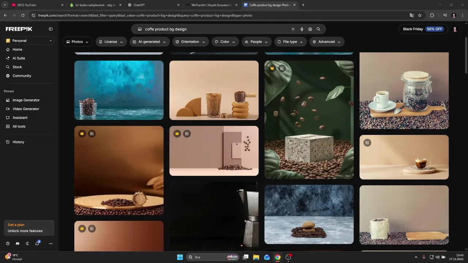Bookmark this page with the star icon
Viewport: 468px width, 263px height.
(x=420, y=15)
